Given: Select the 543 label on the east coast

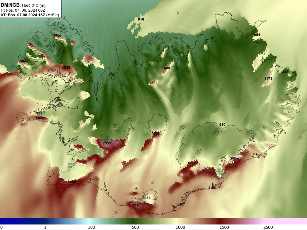Looking at the screenshot, I should pos(285,72).
